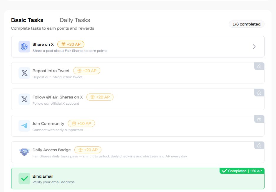This screenshot has width=276, height=192.
Task: Open the Share on X task arrow
Action: click(254, 47)
